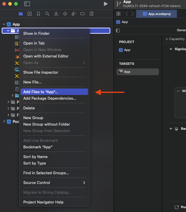Open the Source Control submenu

click(54, 183)
